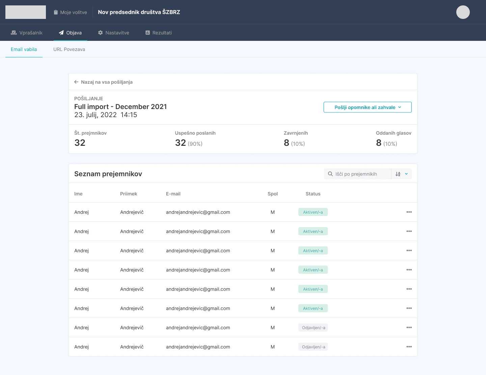The width and height of the screenshot is (486, 375).
Task: Click the clipboard icon beside Moje volitve
Action: pyautogui.click(x=55, y=12)
